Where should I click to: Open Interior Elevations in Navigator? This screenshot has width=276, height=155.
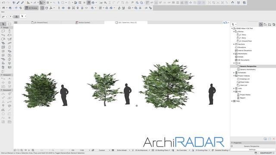pos(245,51)
